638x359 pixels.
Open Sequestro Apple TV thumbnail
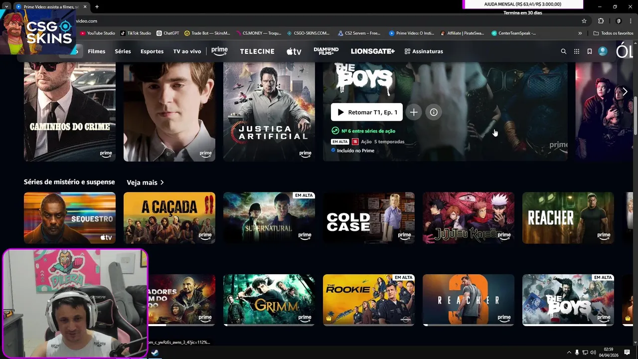(70, 218)
